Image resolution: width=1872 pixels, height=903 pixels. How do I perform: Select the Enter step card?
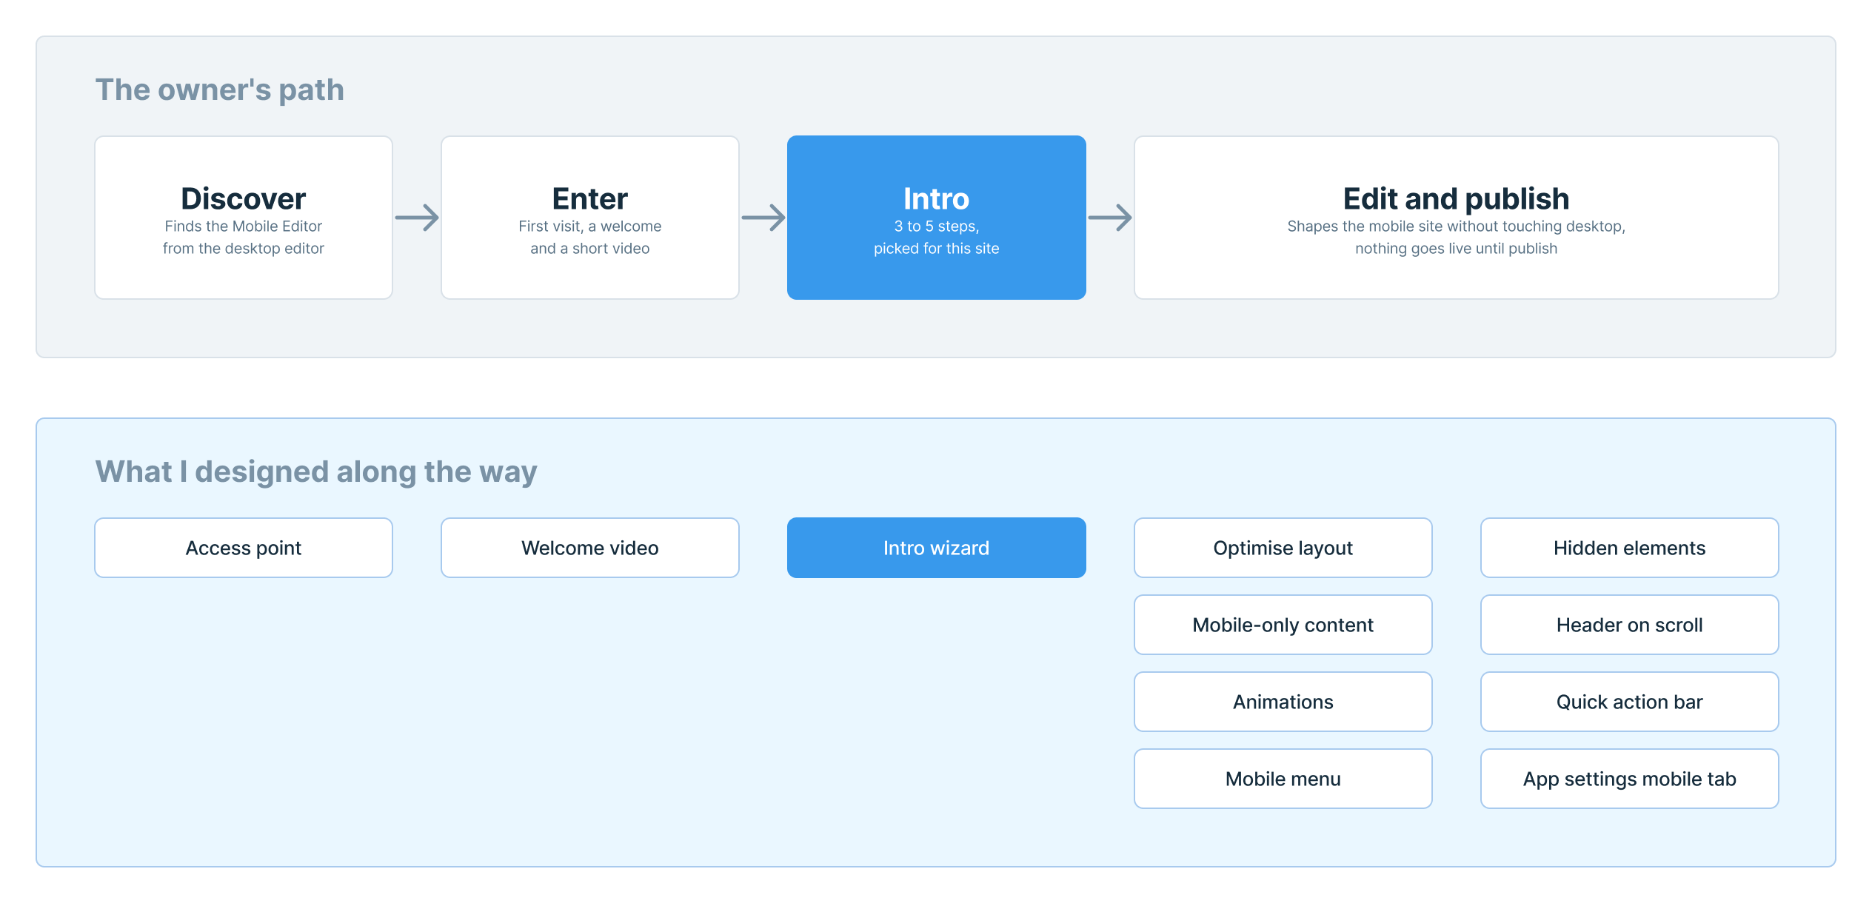(x=590, y=218)
